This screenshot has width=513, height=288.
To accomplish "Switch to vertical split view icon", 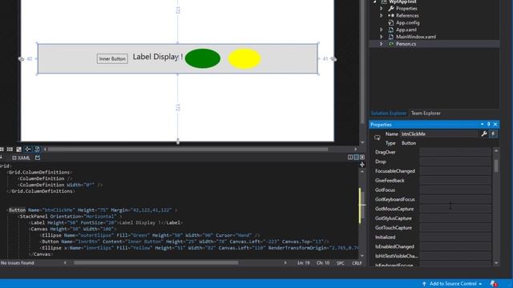I will (350, 157).
